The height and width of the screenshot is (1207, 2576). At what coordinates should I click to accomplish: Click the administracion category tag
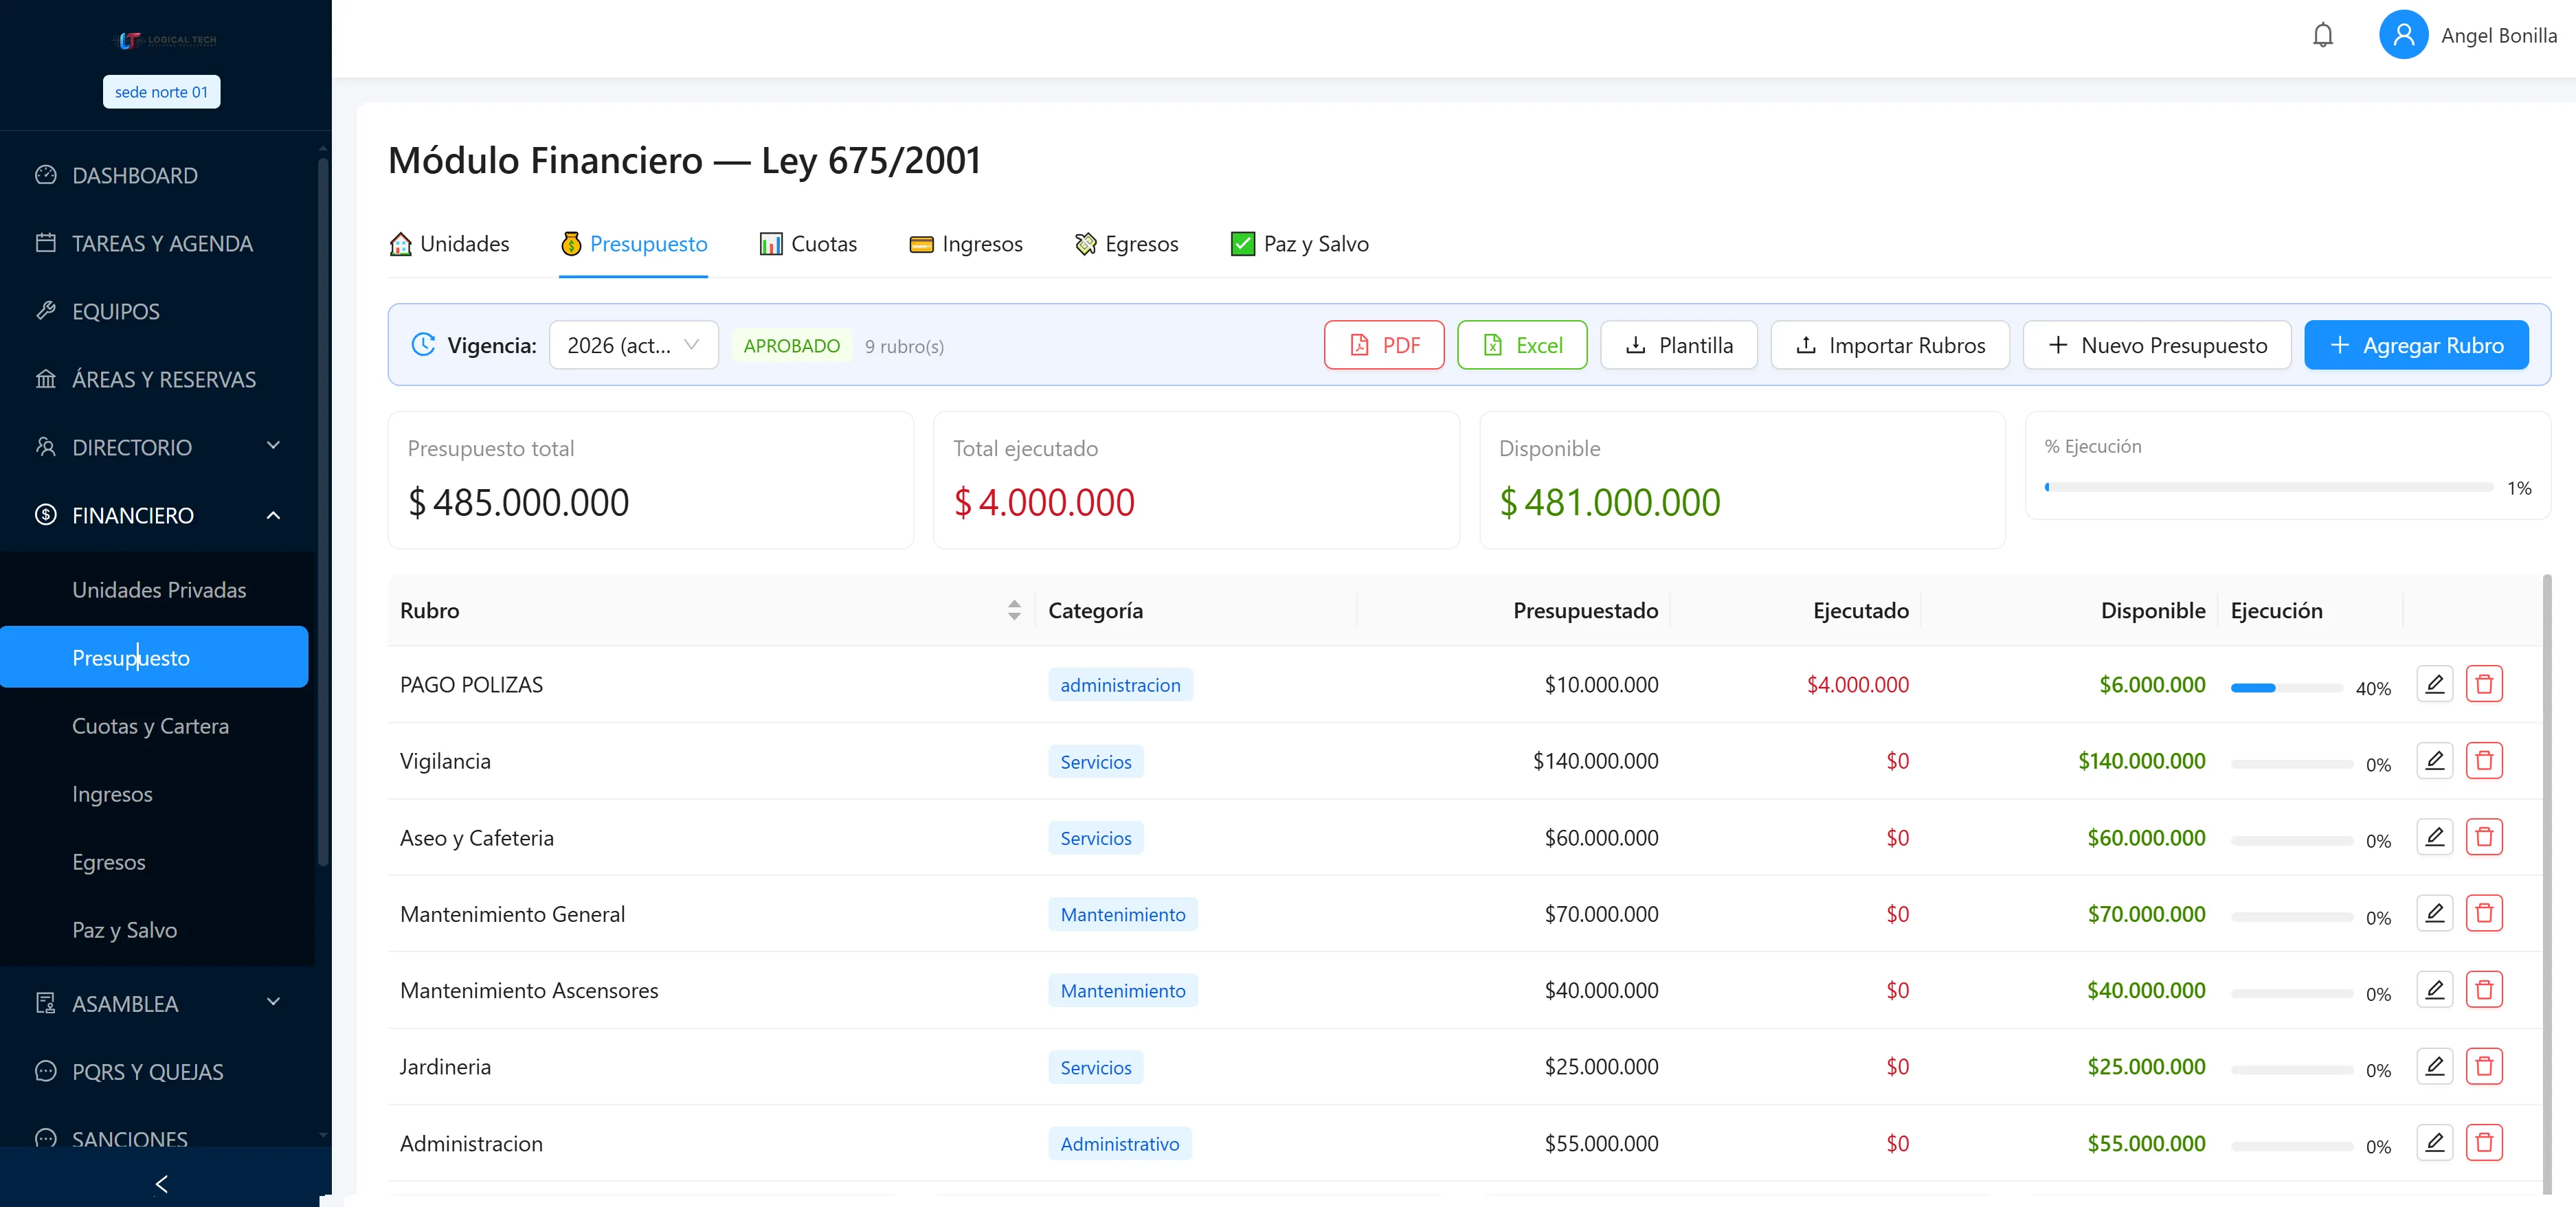pos(1120,685)
